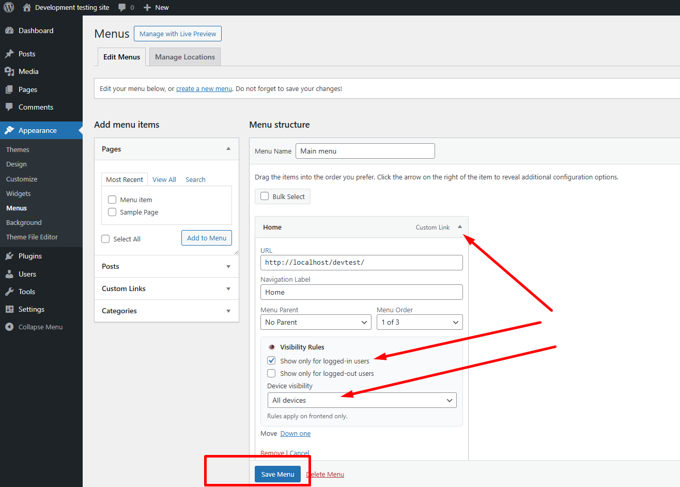Click the Menu Name input field

pyautogui.click(x=365, y=151)
